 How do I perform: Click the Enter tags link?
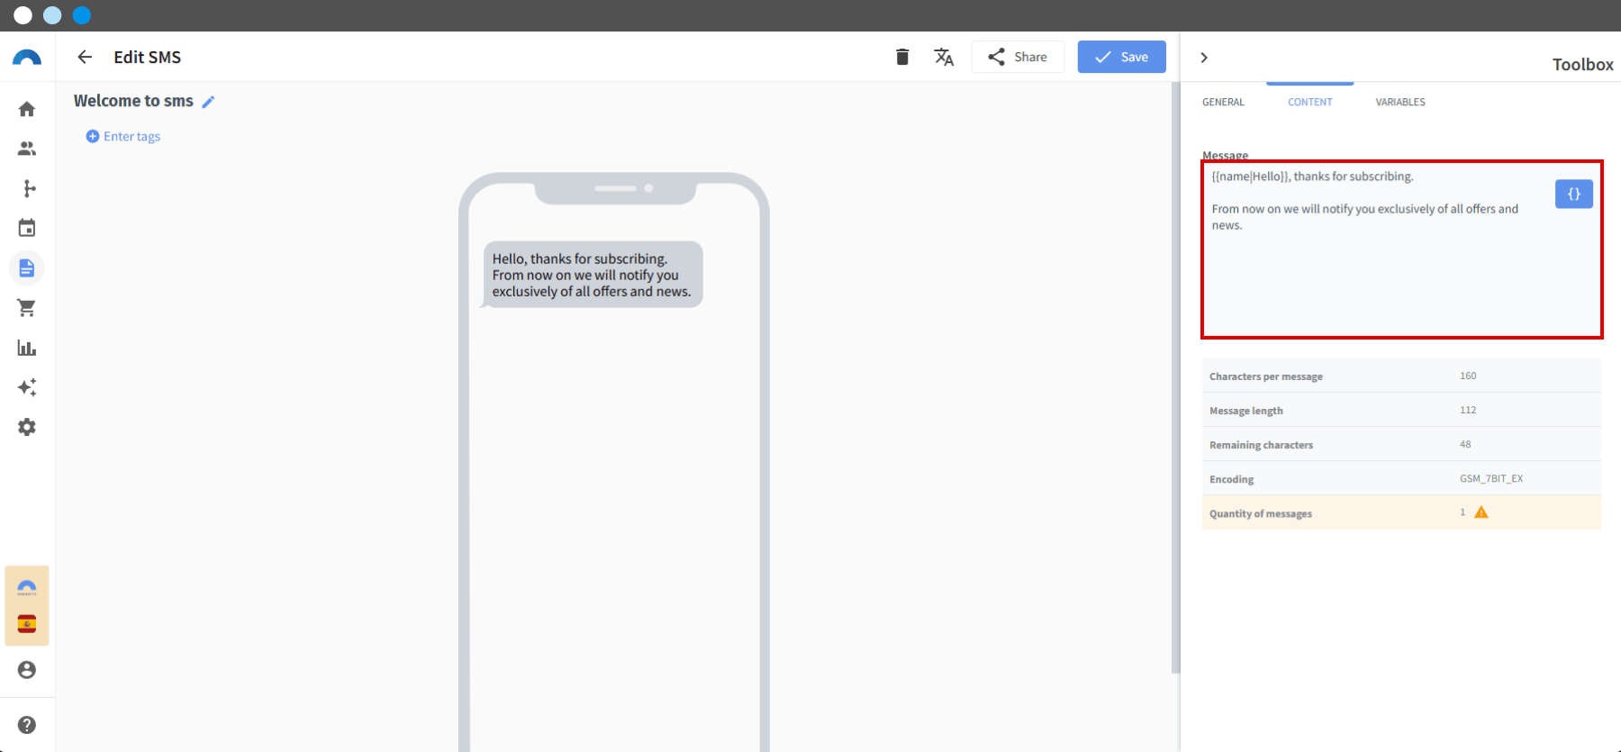click(123, 136)
